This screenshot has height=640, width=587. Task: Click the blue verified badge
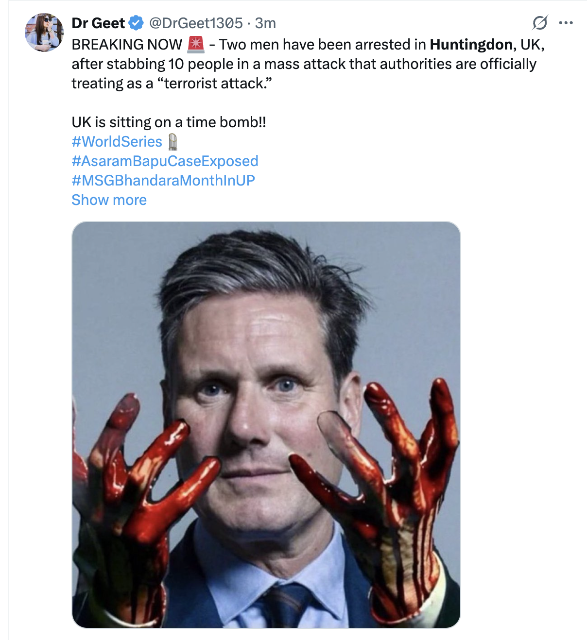tap(136, 23)
